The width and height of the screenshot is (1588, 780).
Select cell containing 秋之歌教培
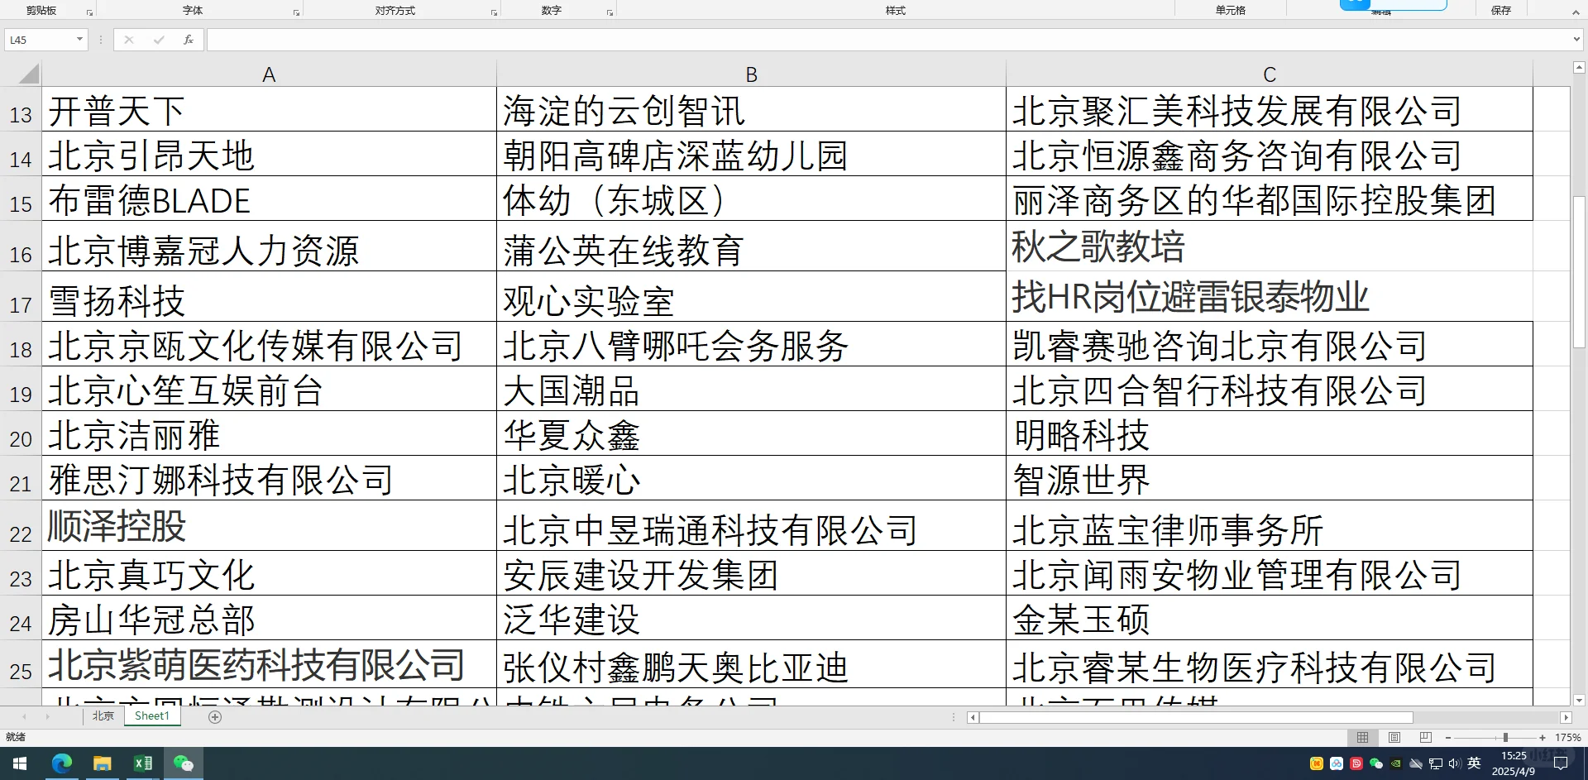[x=1270, y=247]
